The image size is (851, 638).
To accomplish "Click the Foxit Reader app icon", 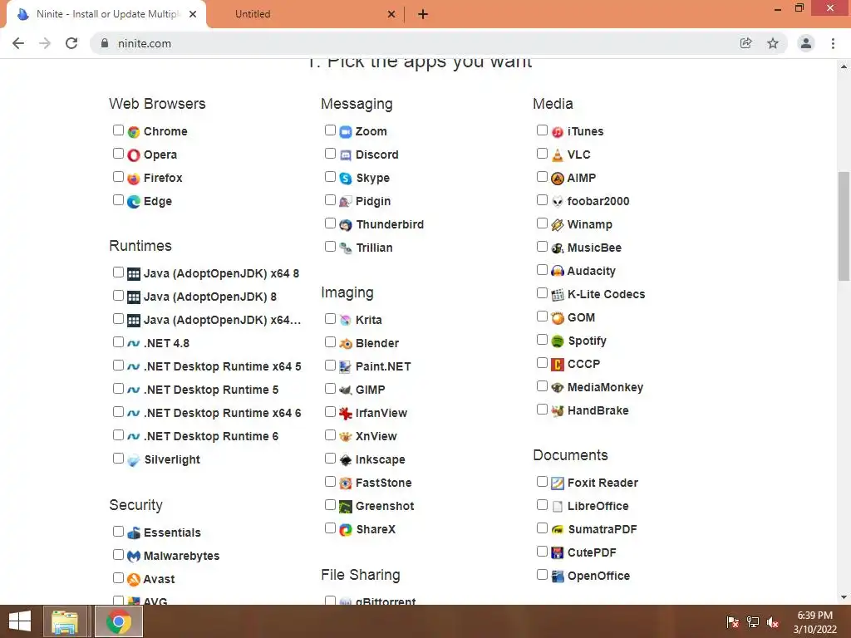I will (x=558, y=483).
